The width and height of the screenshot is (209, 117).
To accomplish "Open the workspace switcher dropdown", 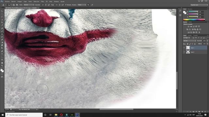I will click(x=199, y=5).
